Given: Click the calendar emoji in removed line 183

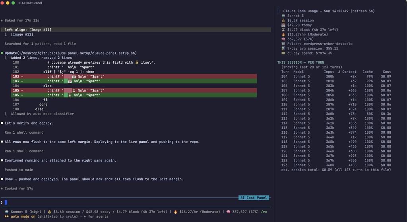Looking at the screenshot, I should pos(74,76).
